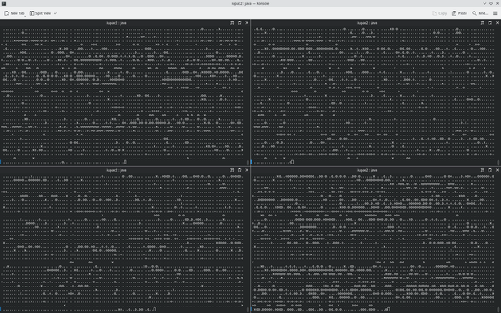The height and width of the screenshot is (313, 501).
Task: Click the Copy toolbar button
Action: pos(439,13)
